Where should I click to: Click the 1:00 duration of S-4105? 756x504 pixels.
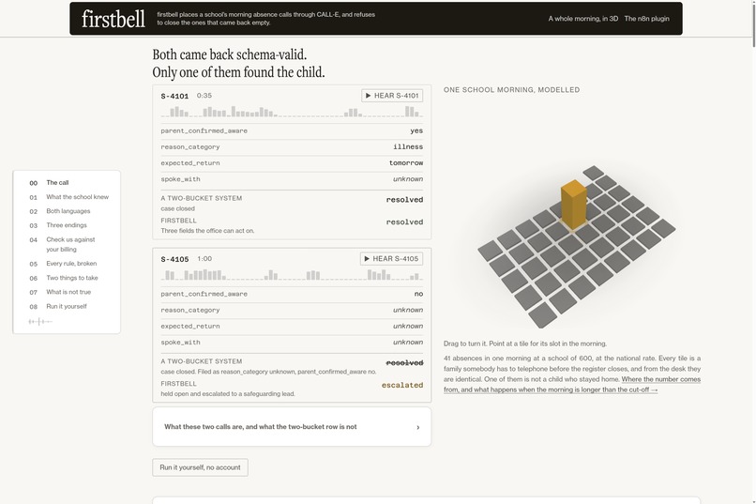204,258
